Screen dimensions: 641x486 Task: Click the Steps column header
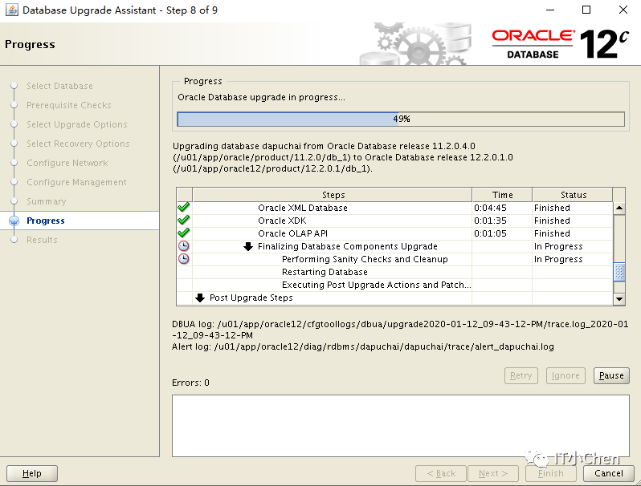[x=333, y=195]
